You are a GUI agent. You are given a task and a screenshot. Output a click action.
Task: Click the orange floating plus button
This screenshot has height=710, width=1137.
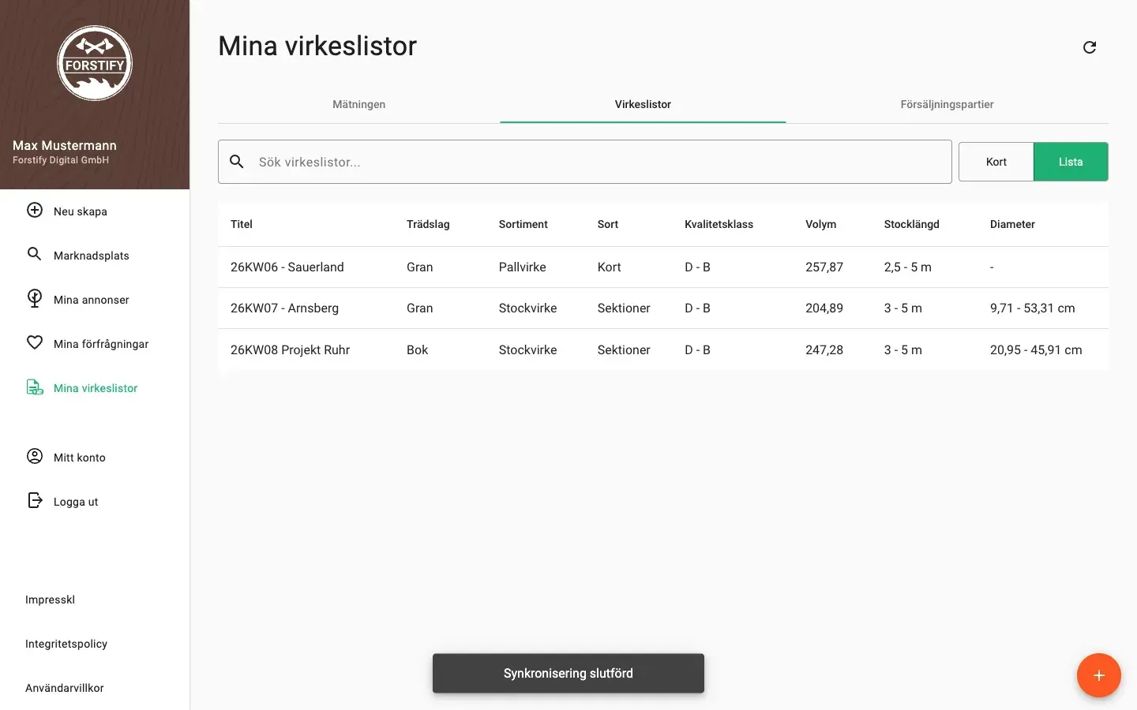pyautogui.click(x=1099, y=675)
